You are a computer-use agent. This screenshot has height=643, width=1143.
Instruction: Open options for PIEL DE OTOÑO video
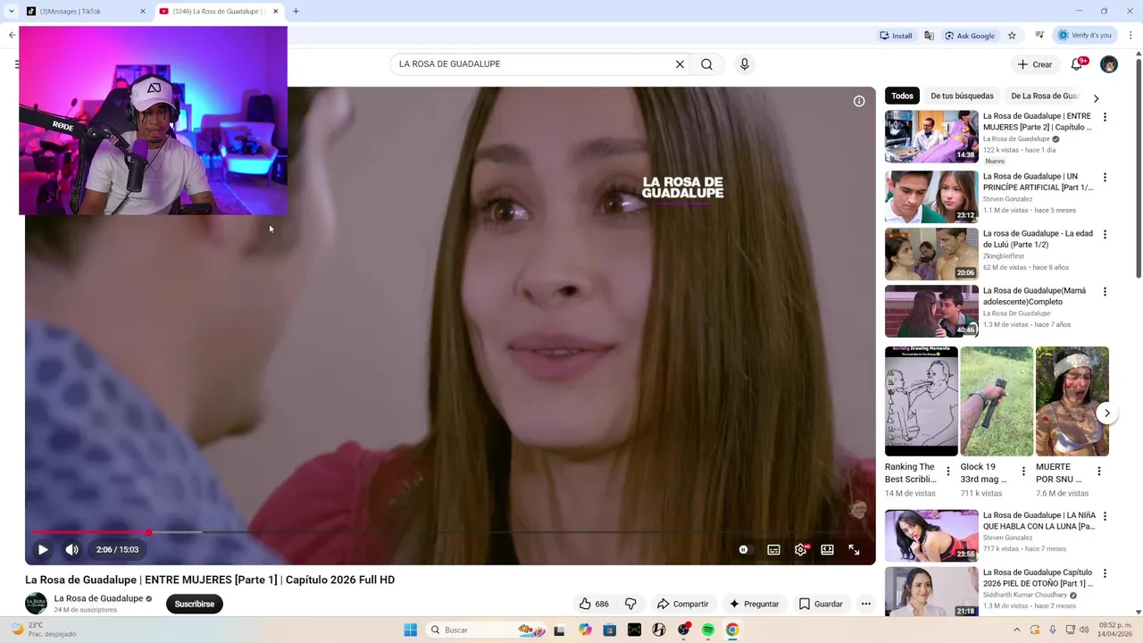click(x=1105, y=573)
